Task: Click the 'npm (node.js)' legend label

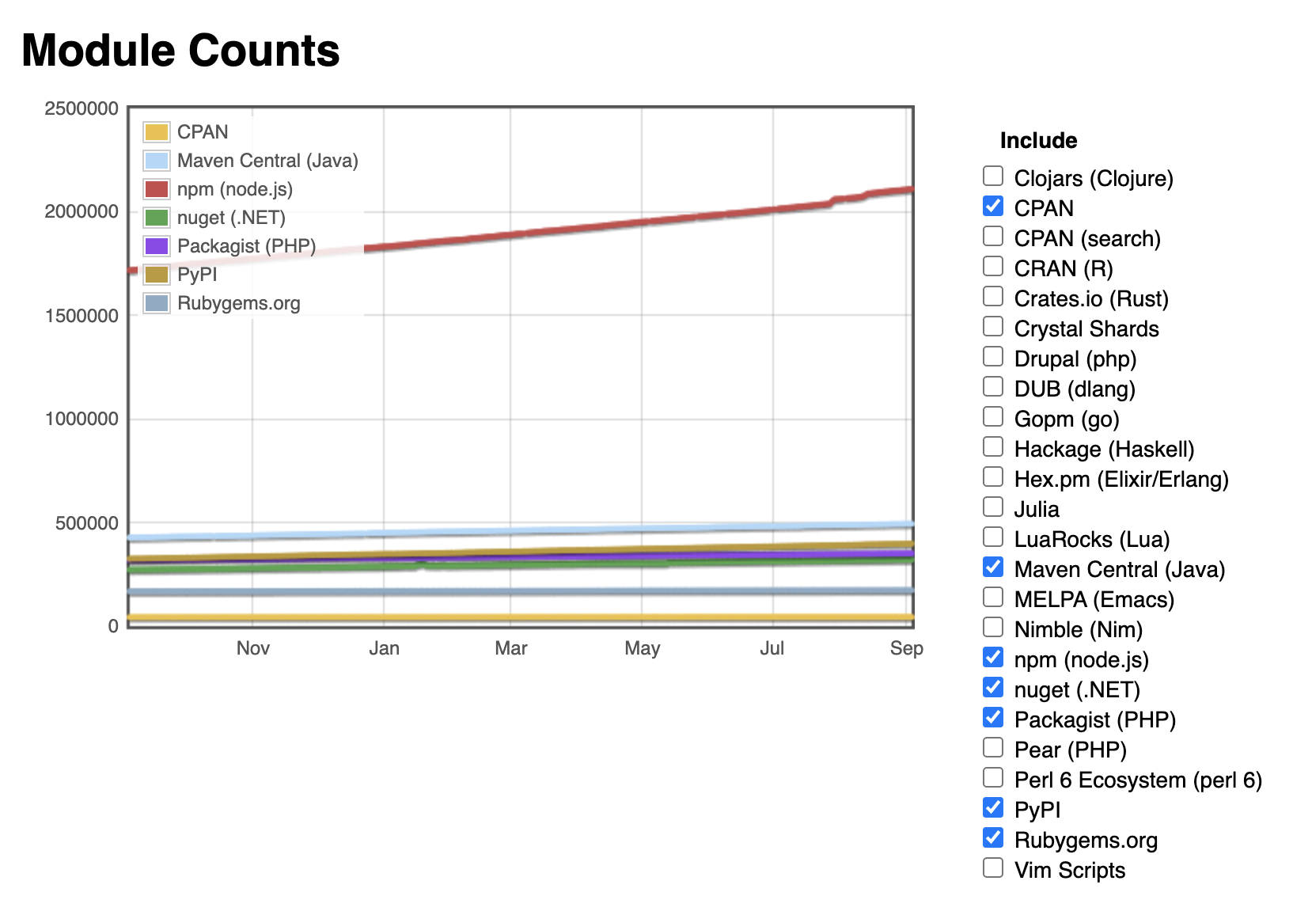Action: coord(235,190)
